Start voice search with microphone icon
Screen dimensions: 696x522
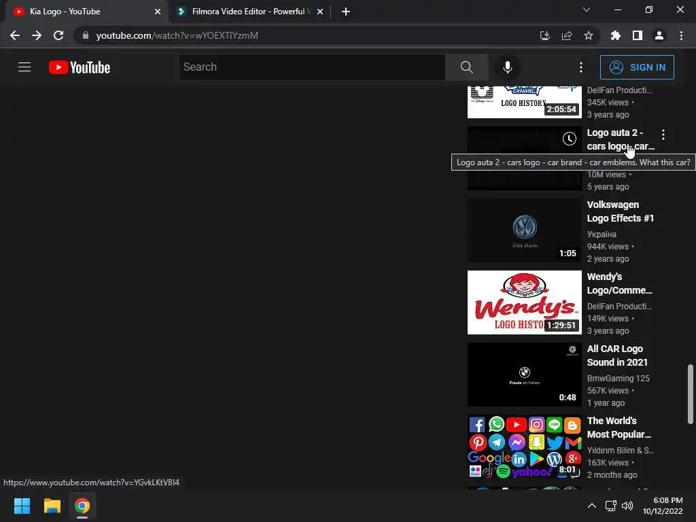click(x=507, y=67)
